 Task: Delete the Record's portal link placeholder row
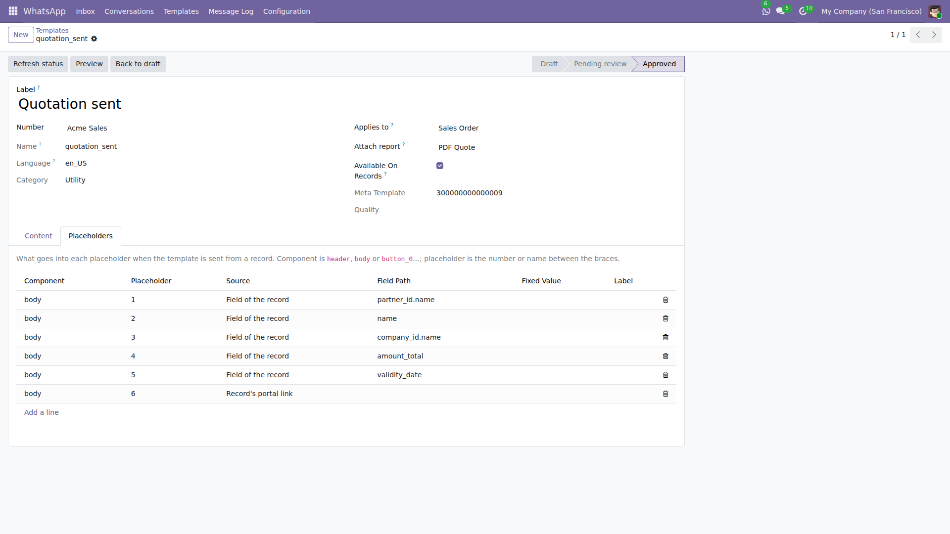pos(665,394)
